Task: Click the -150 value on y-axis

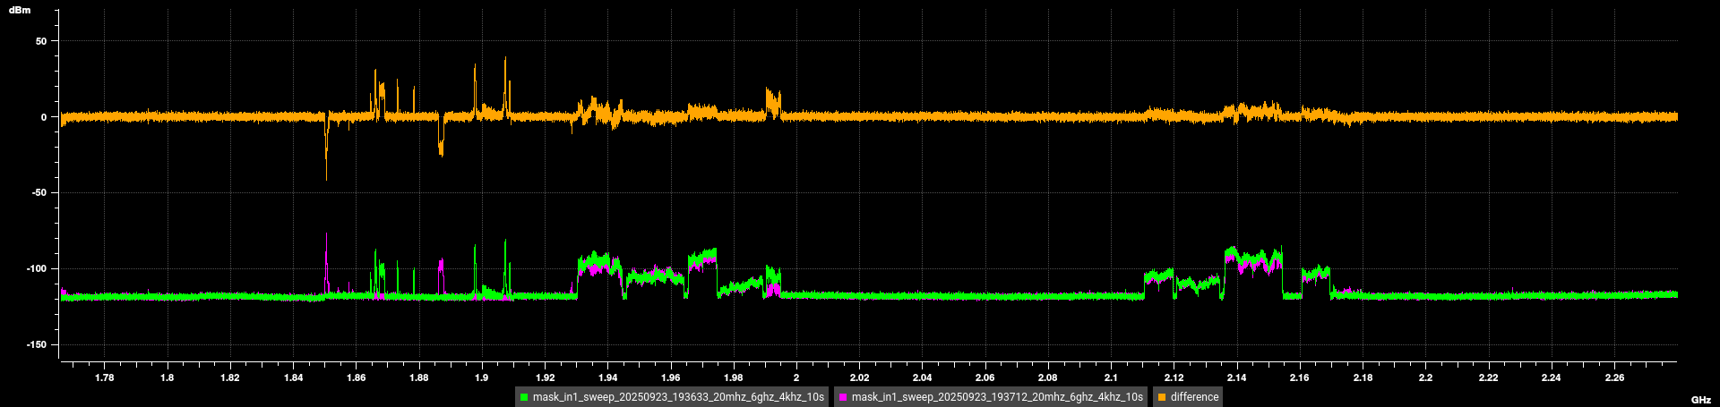Action: point(37,344)
